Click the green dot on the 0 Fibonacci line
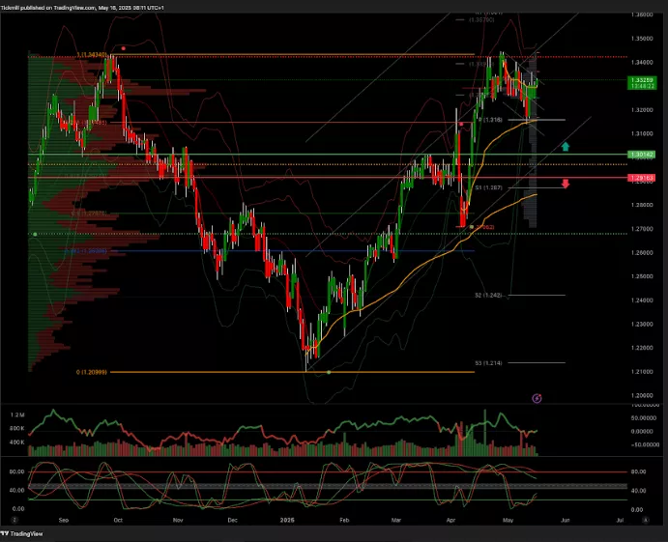This screenshot has height=542, width=668. (x=330, y=372)
